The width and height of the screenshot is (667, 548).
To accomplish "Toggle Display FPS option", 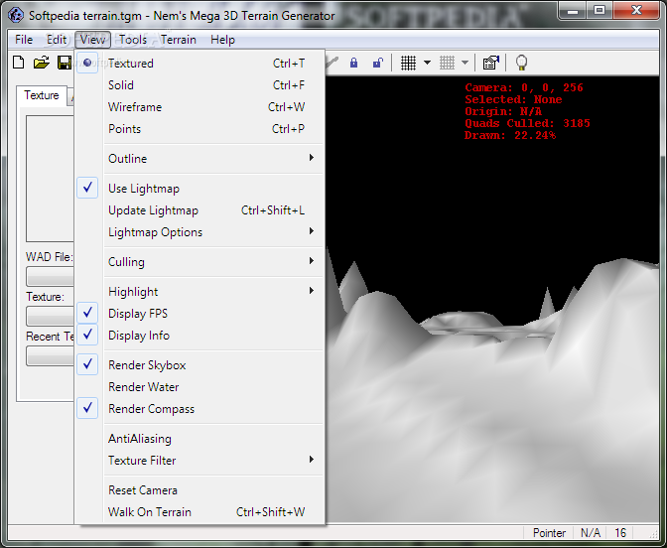I will tap(200, 313).
